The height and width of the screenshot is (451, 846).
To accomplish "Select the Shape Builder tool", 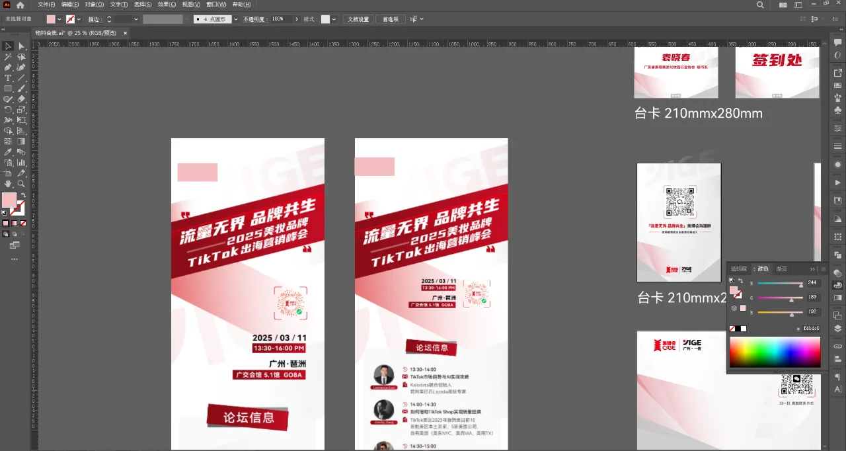I will (x=8, y=131).
